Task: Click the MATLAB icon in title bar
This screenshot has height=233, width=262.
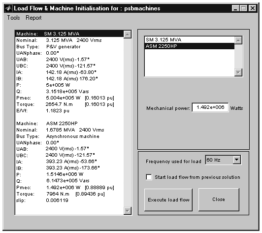Action: (x=9, y=8)
